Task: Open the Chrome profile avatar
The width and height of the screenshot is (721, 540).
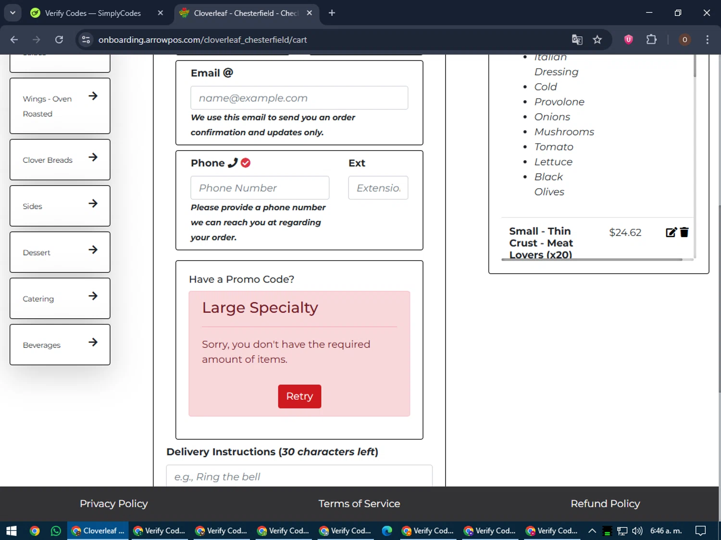Action: [684, 40]
